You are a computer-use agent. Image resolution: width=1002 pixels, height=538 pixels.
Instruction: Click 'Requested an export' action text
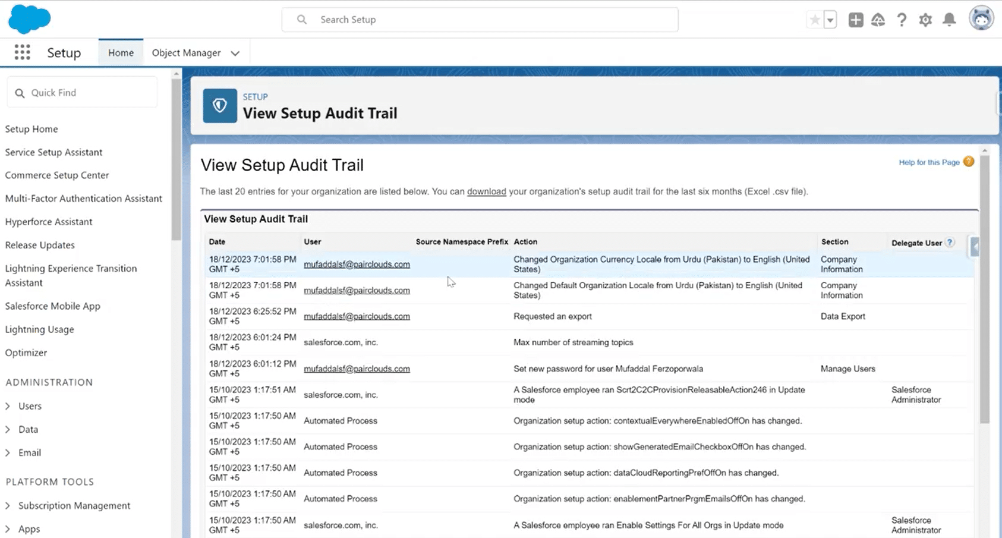click(x=553, y=316)
